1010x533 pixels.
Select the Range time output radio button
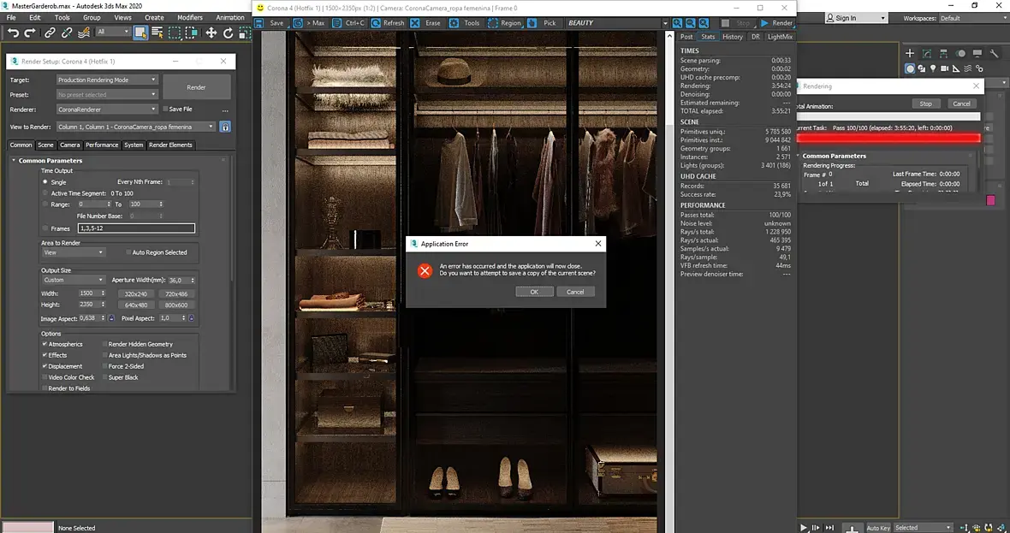pyautogui.click(x=45, y=204)
